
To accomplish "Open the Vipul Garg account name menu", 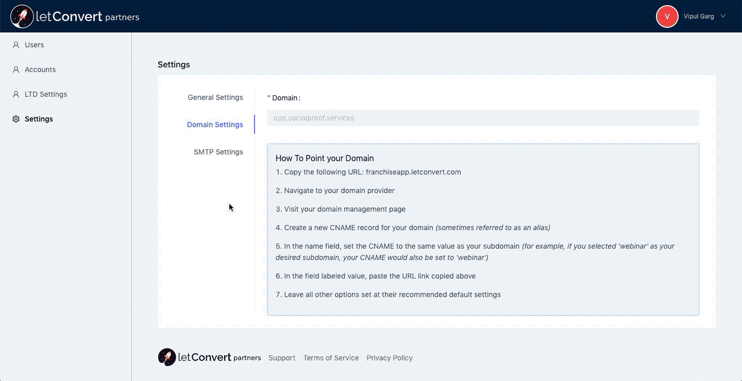I will point(698,16).
